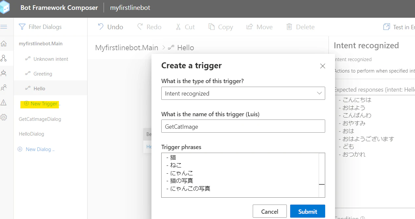Click Undo in the toolbar
Viewport: 415px width, 219px height.
coord(110,27)
